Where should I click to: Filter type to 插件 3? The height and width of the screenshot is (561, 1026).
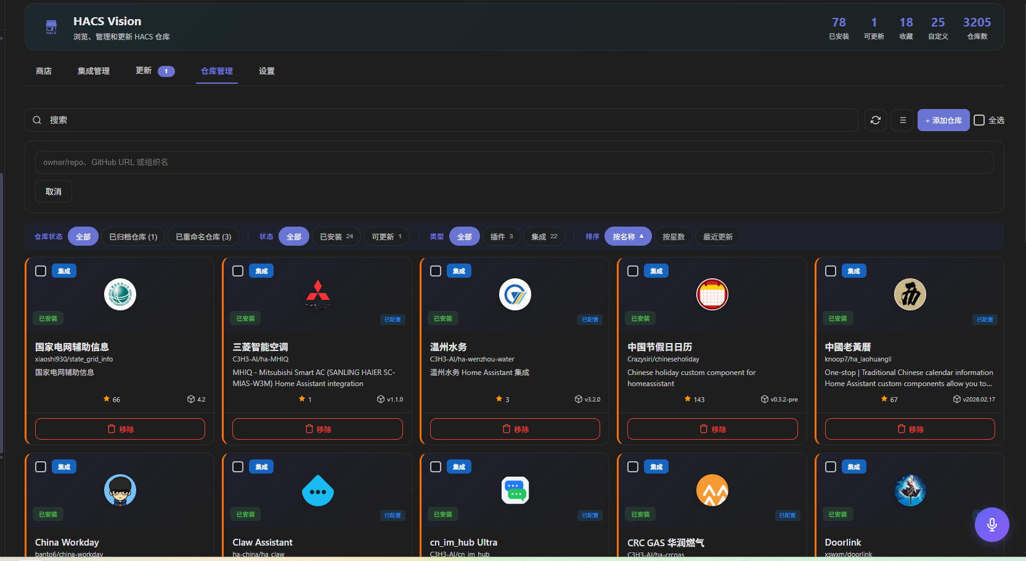[502, 236]
